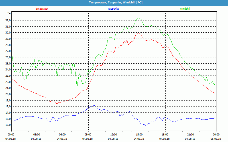Click the '23,0' y-axis value

8,76
